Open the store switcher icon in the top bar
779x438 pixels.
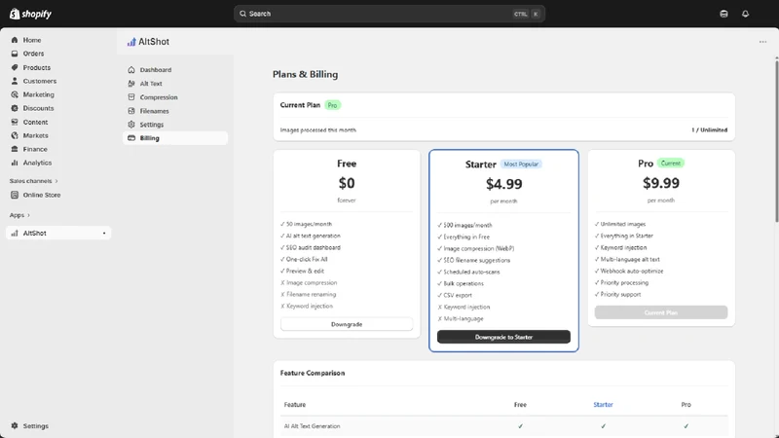[723, 14]
